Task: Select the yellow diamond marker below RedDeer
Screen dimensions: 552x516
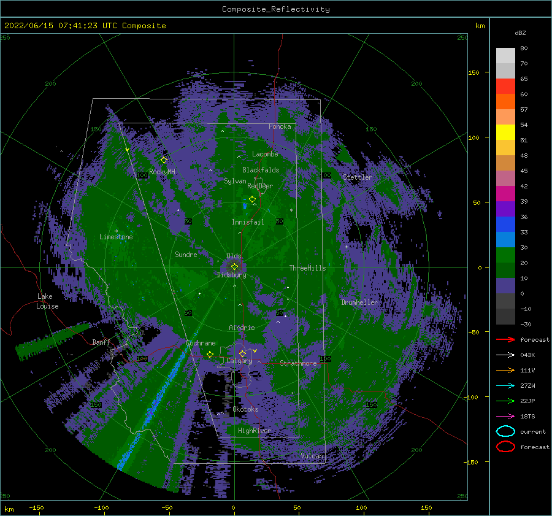Action: click(252, 199)
